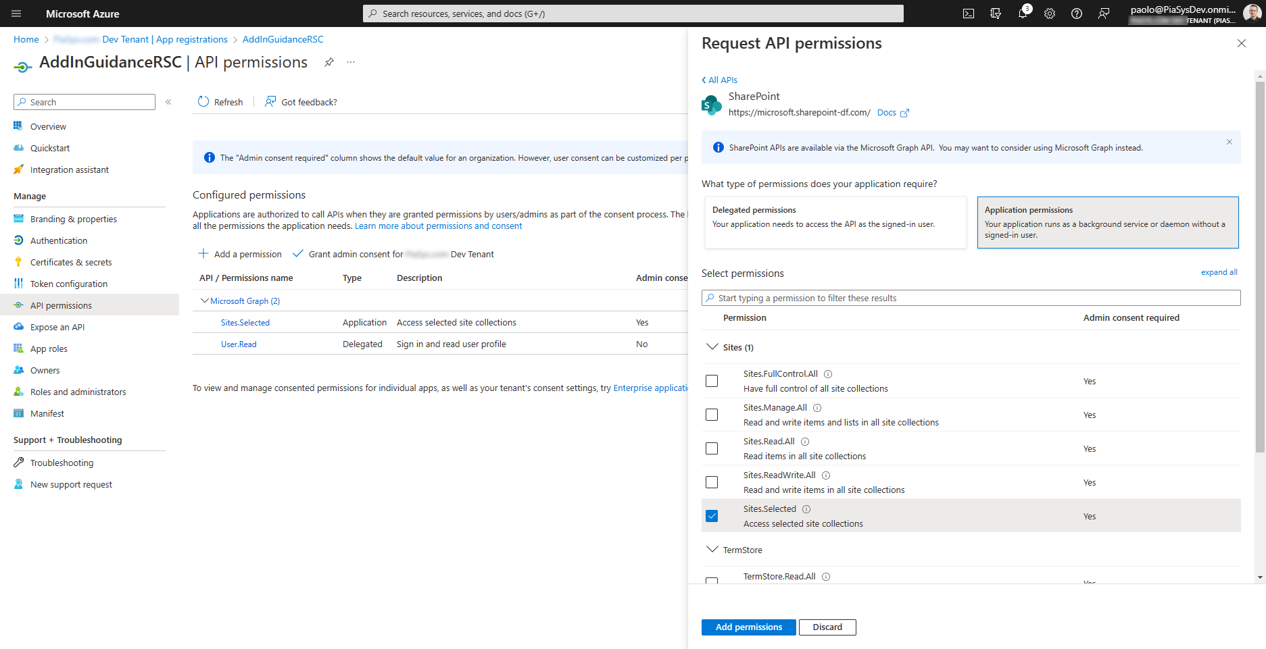Enable the Sites.Read.All permission
1266x649 pixels.
point(711,448)
